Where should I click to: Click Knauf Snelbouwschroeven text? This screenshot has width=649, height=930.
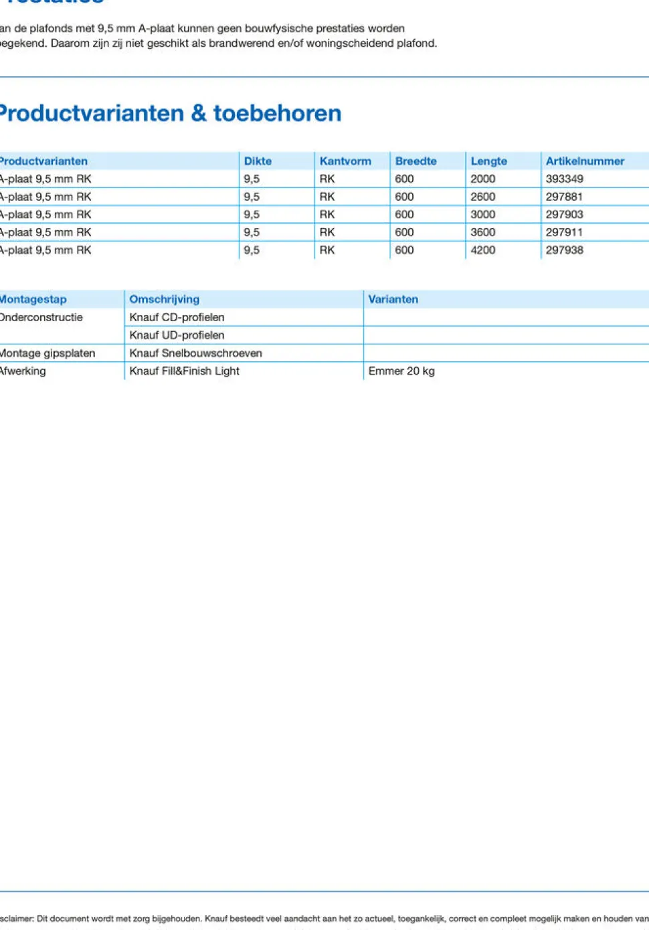(195, 353)
